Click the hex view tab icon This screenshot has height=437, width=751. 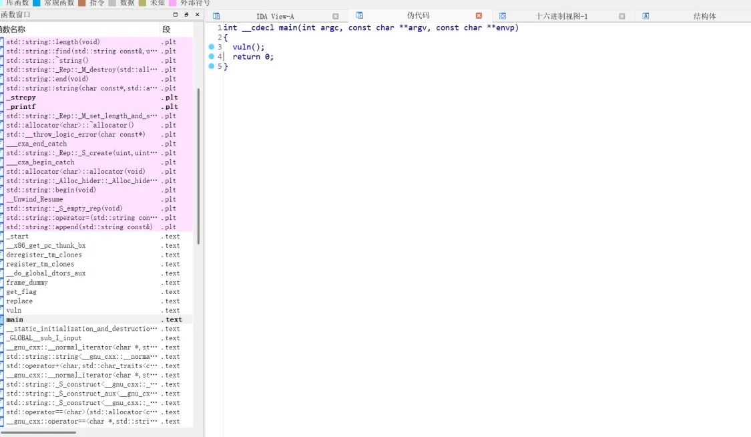[503, 16]
